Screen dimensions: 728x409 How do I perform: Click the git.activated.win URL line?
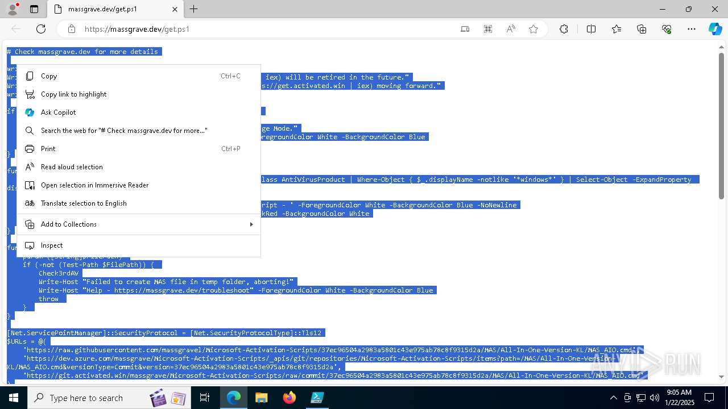tap(334, 375)
